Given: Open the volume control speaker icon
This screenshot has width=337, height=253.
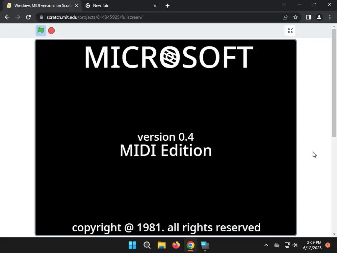Looking at the screenshot, I should point(295,245).
